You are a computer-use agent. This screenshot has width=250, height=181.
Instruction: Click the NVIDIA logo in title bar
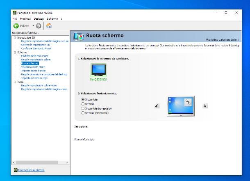point(14,13)
